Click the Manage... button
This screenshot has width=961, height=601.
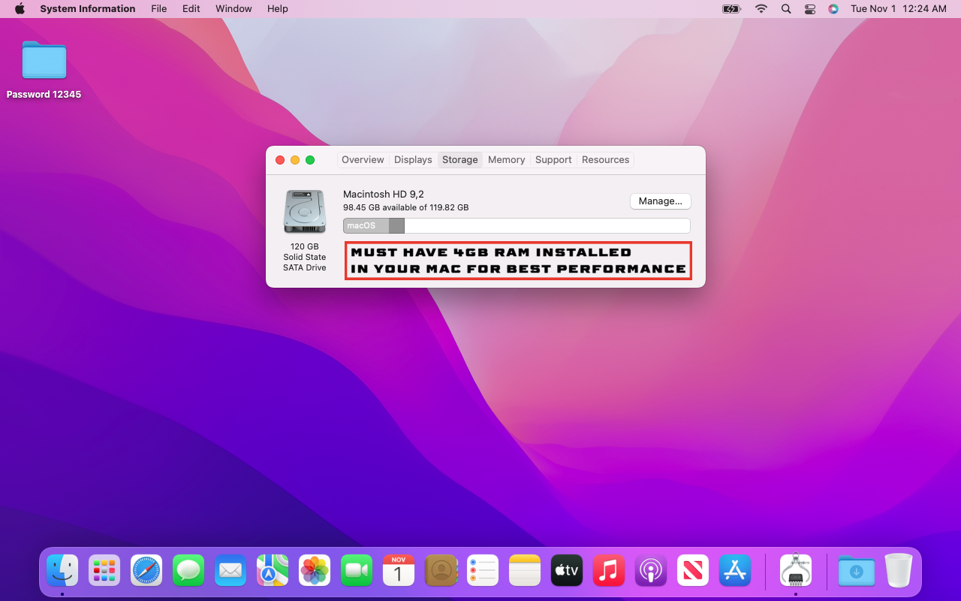[661, 201]
